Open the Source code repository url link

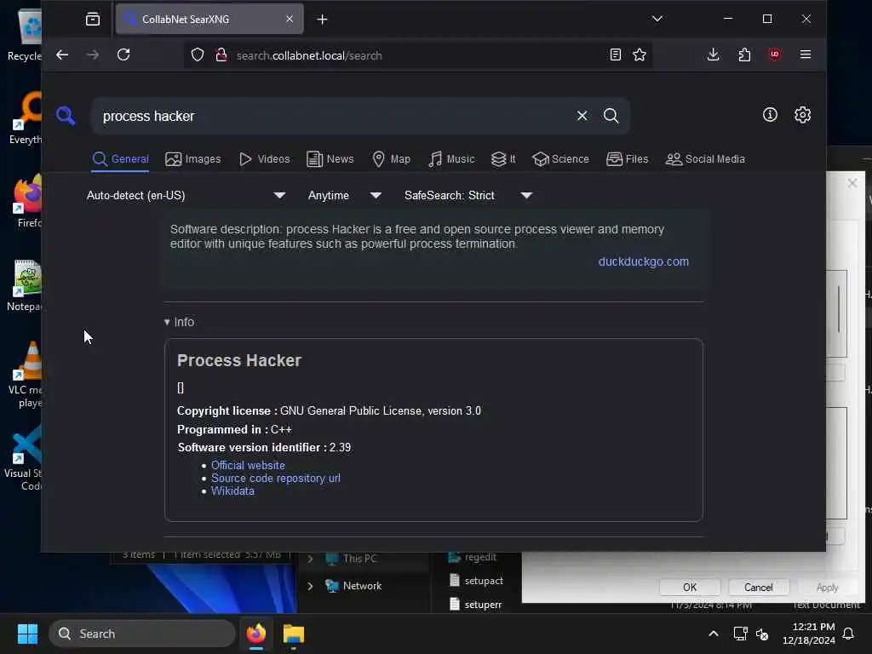point(275,479)
